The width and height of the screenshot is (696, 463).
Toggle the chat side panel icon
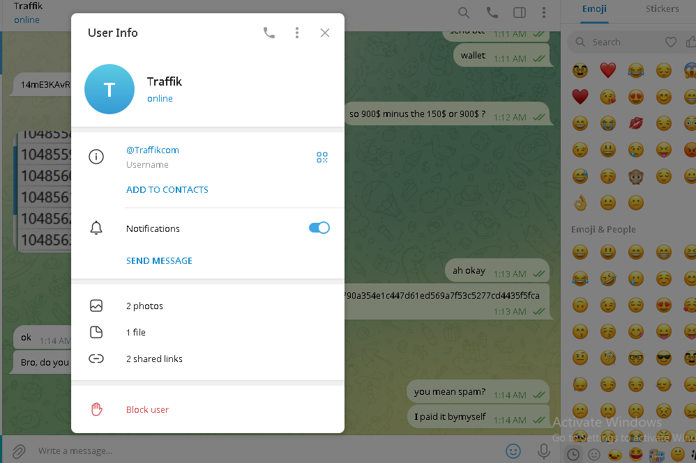[520, 13]
